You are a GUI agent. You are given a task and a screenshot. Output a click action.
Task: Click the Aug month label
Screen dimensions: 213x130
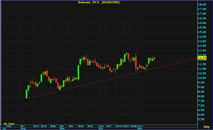(x=23, y=128)
